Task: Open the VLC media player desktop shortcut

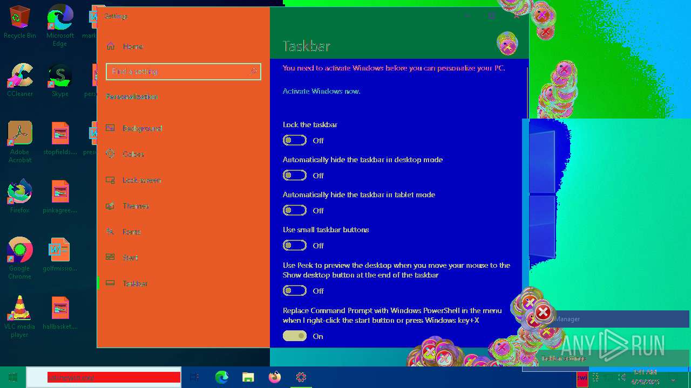Action: (x=20, y=317)
